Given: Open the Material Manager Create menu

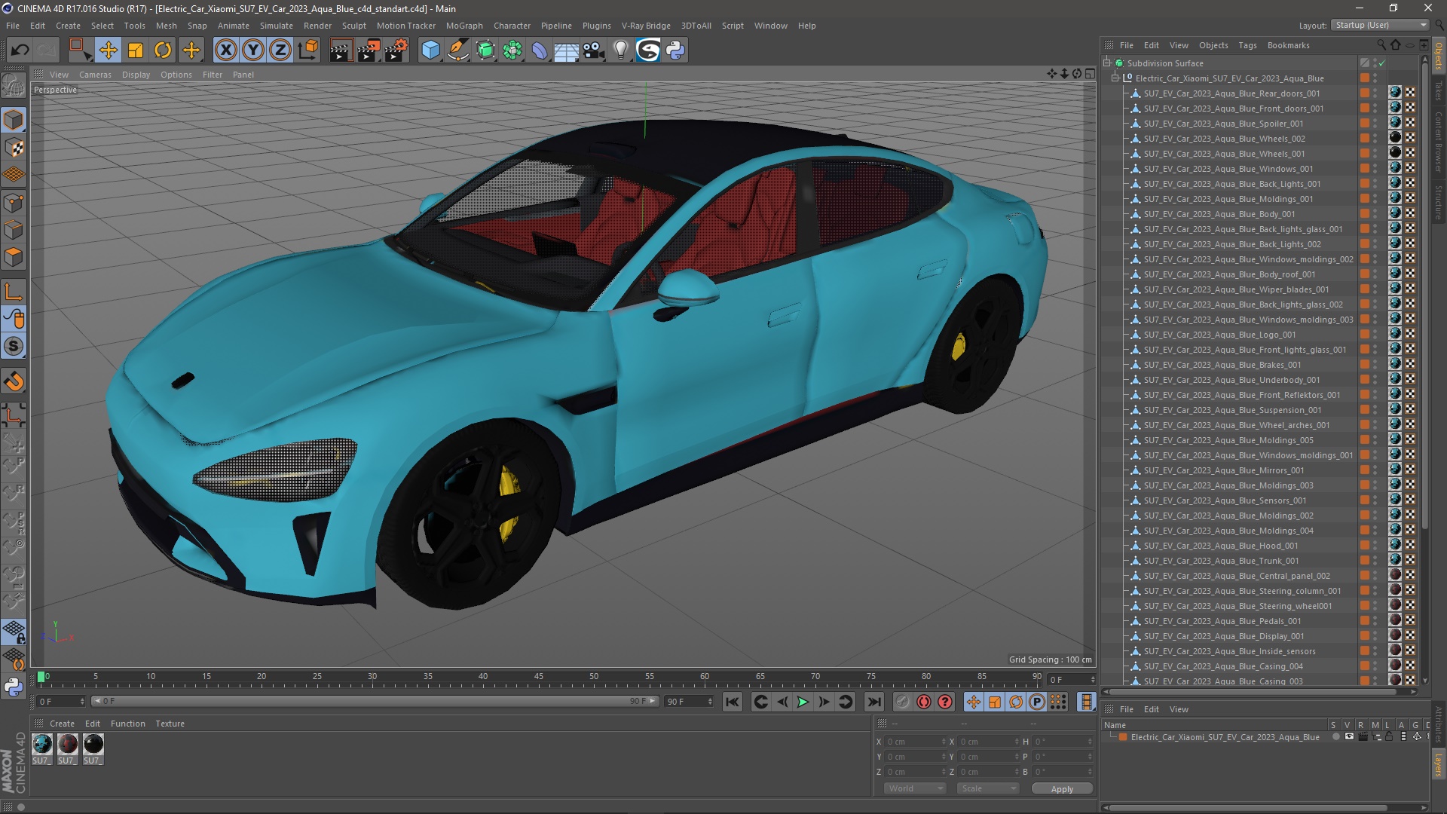Looking at the screenshot, I should pos(62,724).
